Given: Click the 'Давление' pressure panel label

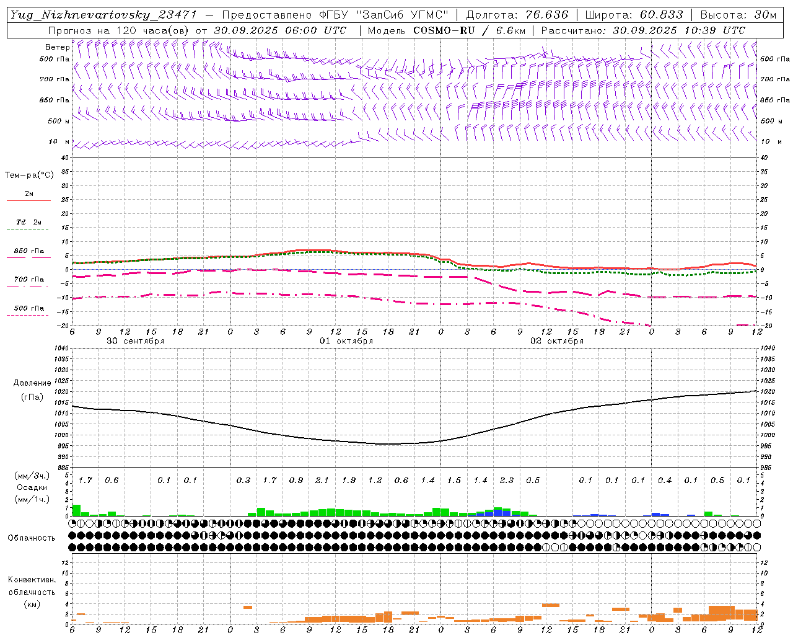Looking at the screenshot, I should [32, 383].
